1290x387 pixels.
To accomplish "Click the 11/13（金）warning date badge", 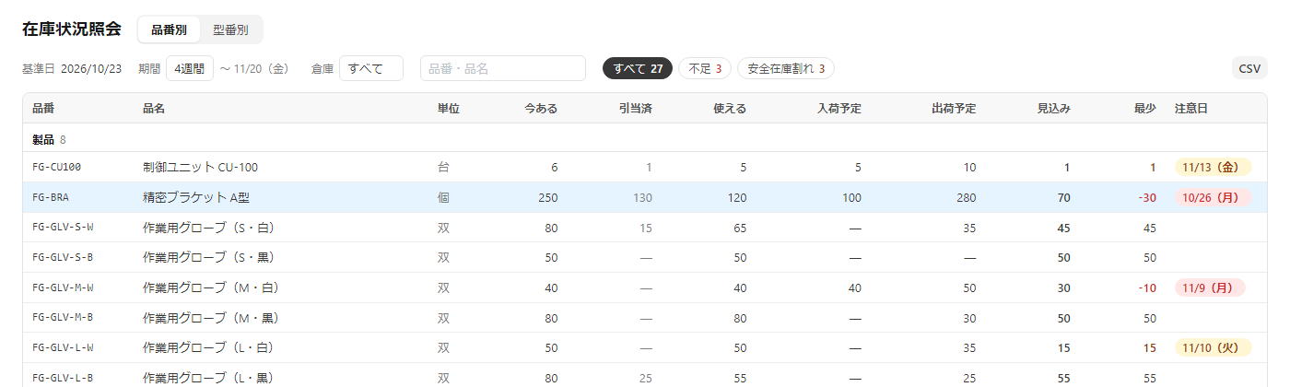I will click(x=1214, y=167).
